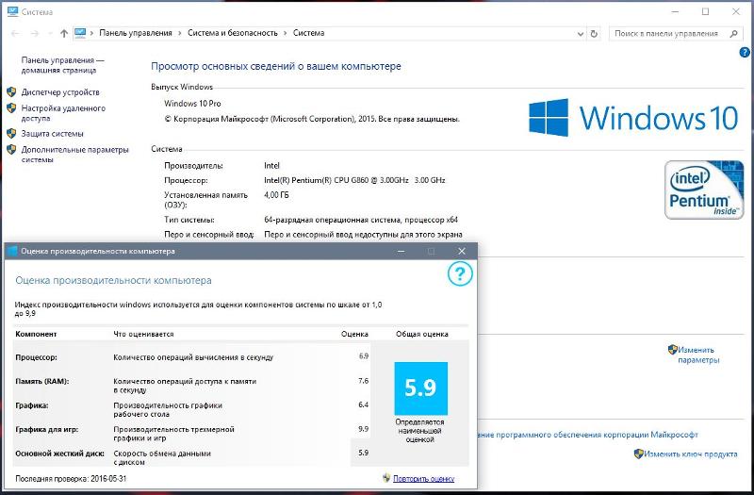Open Дополнительные параметры системы
754x495 pixels.
(75, 155)
